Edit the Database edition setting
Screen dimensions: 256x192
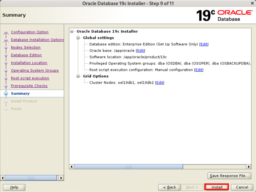click(204, 44)
